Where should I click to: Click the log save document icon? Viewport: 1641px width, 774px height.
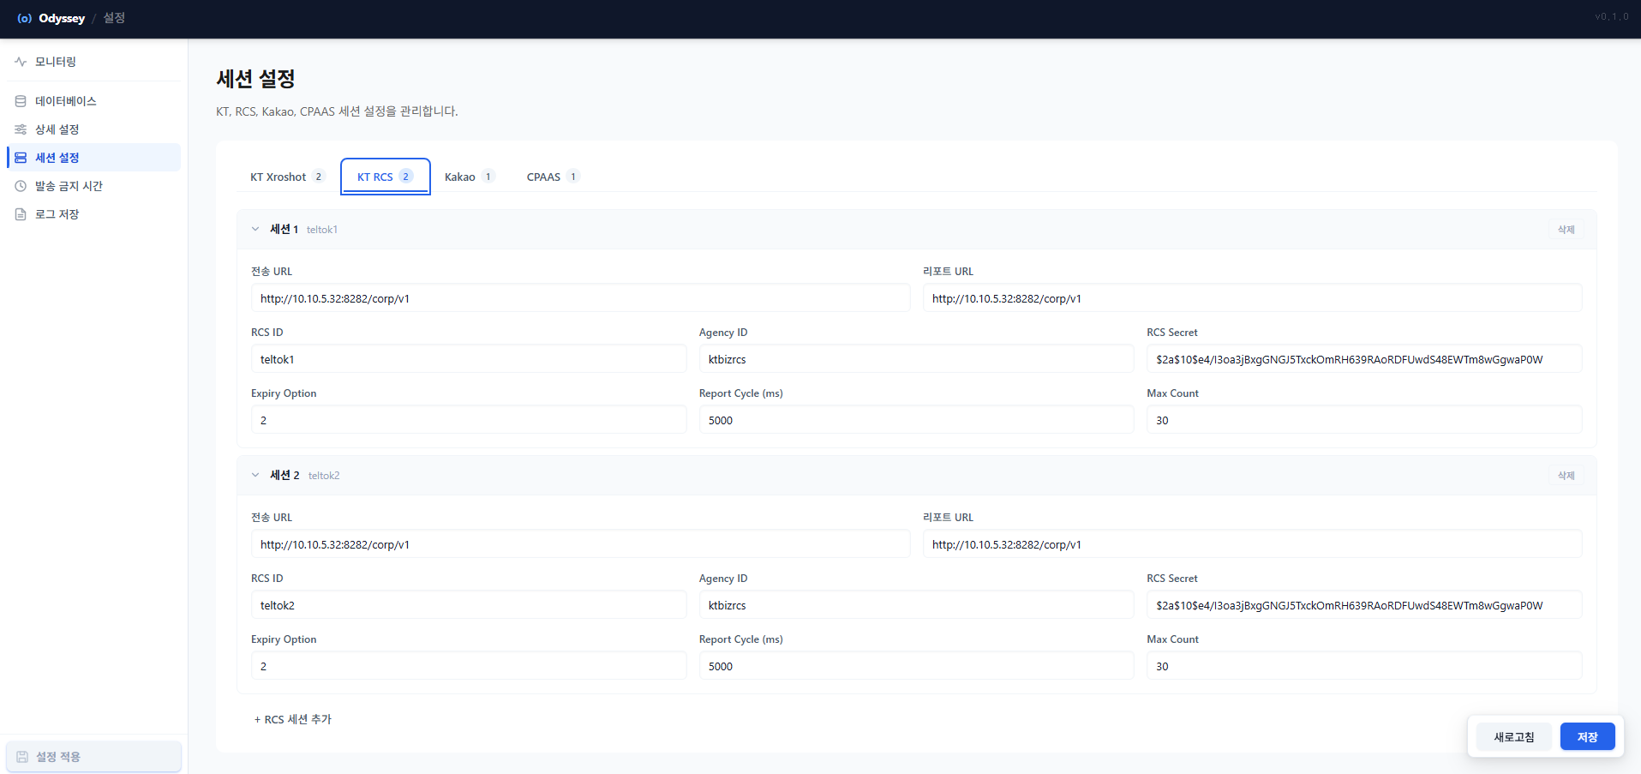(x=21, y=214)
